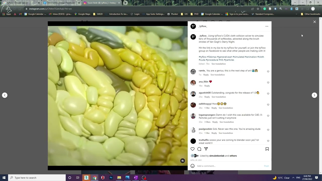Open a new browser tab
The width and height of the screenshot is (322, 181).
[x=125, y=3]
